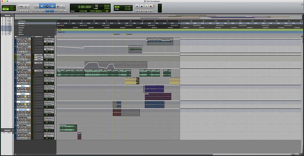Click the transport Record button
The image size is (304, 156).
(151, 6)
